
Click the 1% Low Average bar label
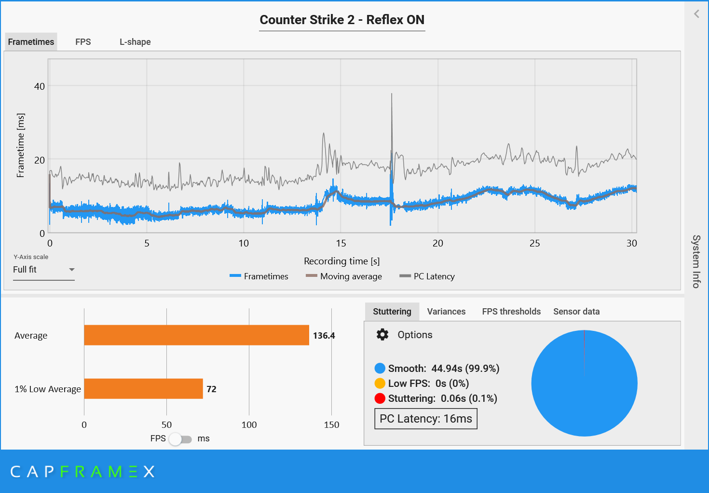click(48, 389)
